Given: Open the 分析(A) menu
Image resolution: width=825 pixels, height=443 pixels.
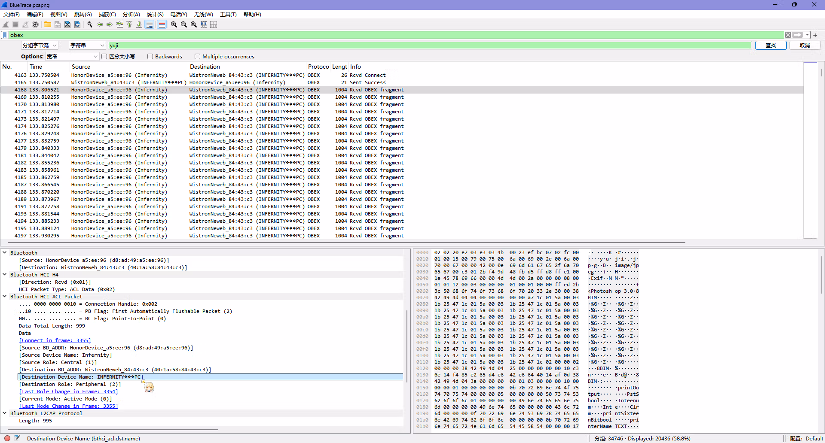Looking at the screenshot, I should 131,14.
